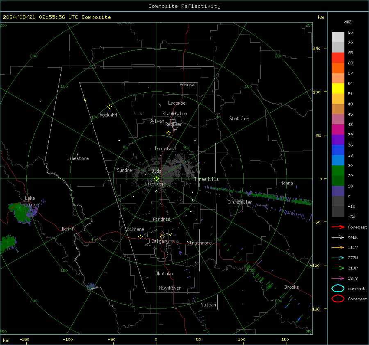The width and height of the screenshot is (369, 345).
Task: Click the Brooks label
Action: 292,287
